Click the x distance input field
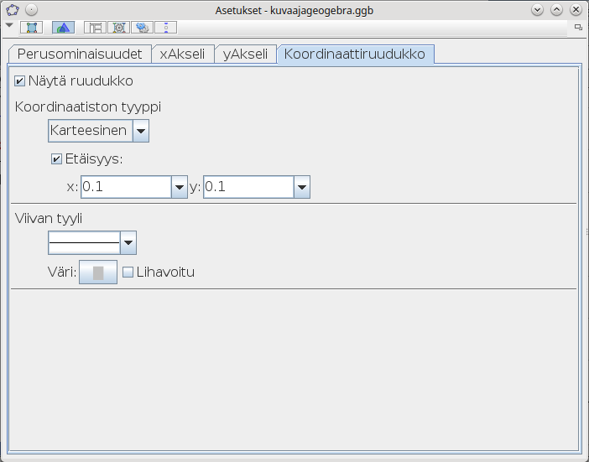The width and height of the screenshot is (589, 462). tap(125, 187)
